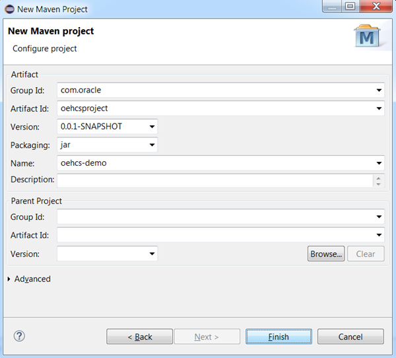
Task: Click Finish to create the project
Action: [279, 336]
